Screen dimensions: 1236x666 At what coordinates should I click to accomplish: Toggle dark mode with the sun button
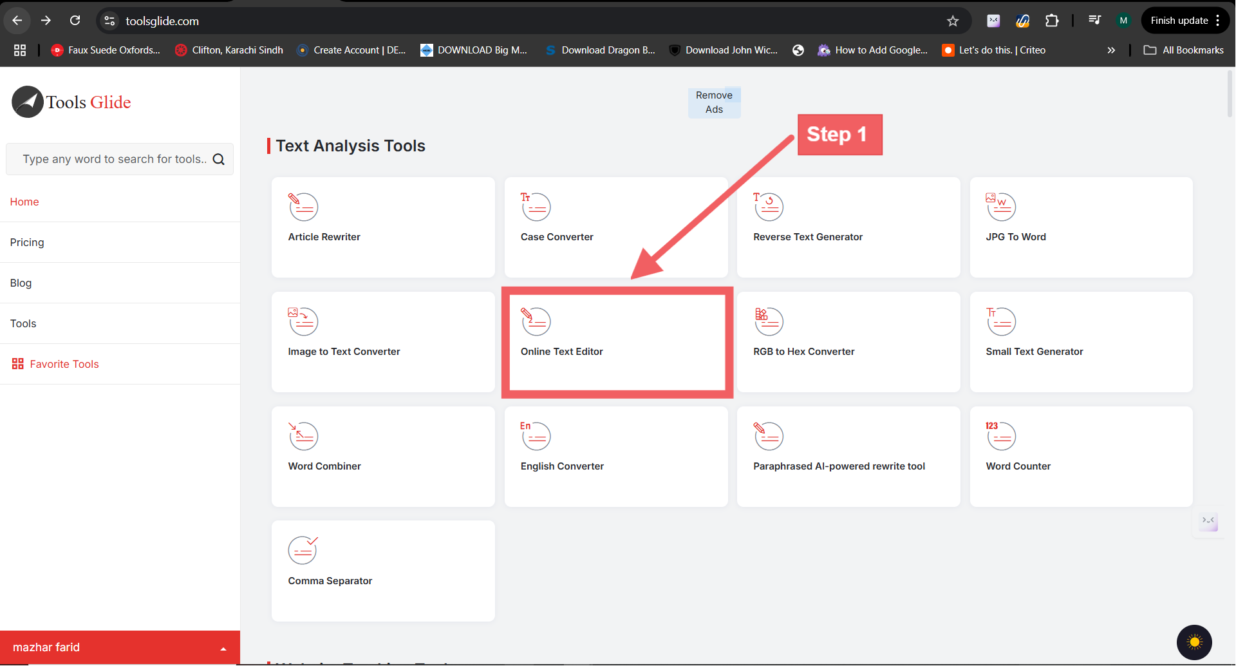click(x=1194, y=642)
